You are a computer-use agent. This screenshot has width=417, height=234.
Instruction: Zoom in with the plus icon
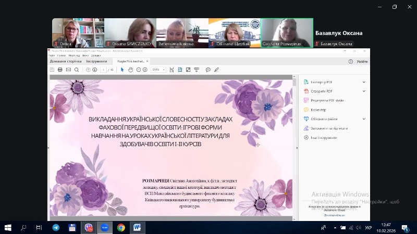(145, 70)
